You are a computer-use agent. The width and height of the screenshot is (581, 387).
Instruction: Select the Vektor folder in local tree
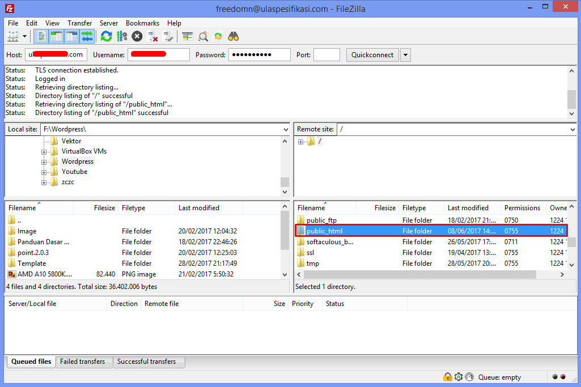71,141
